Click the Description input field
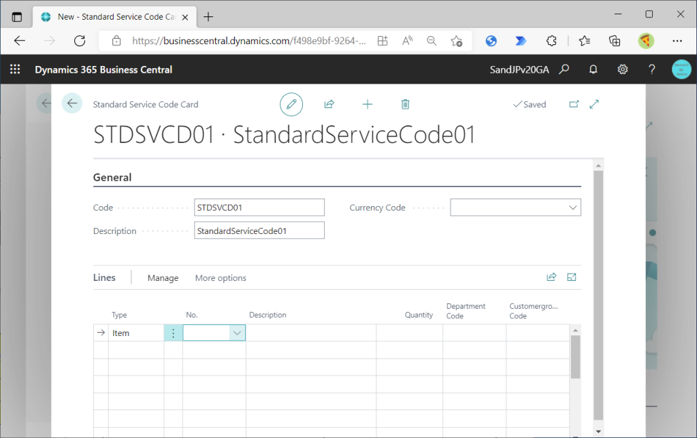 (x=259, y=231)
